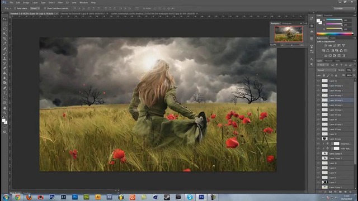Open the Image menu
358x201 pixels.
[x=26, y=3]
